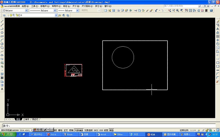Click the 命令 command line input

click(109, 126)
